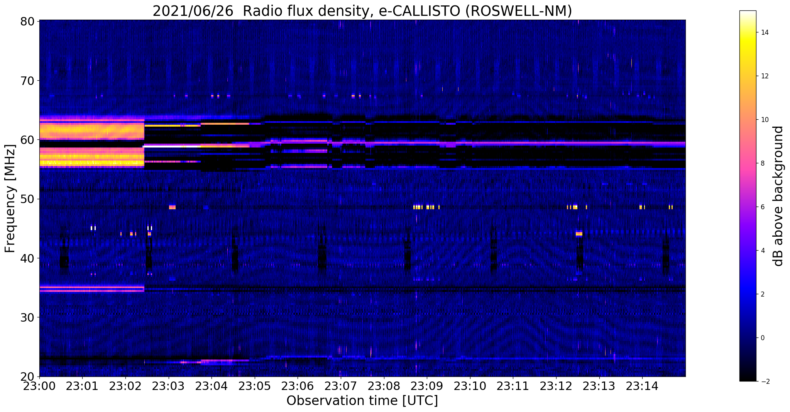Screen dimensions: 790x412
Task: Click the 40 tick on frequency axis
Action: [x=27, y=258]
